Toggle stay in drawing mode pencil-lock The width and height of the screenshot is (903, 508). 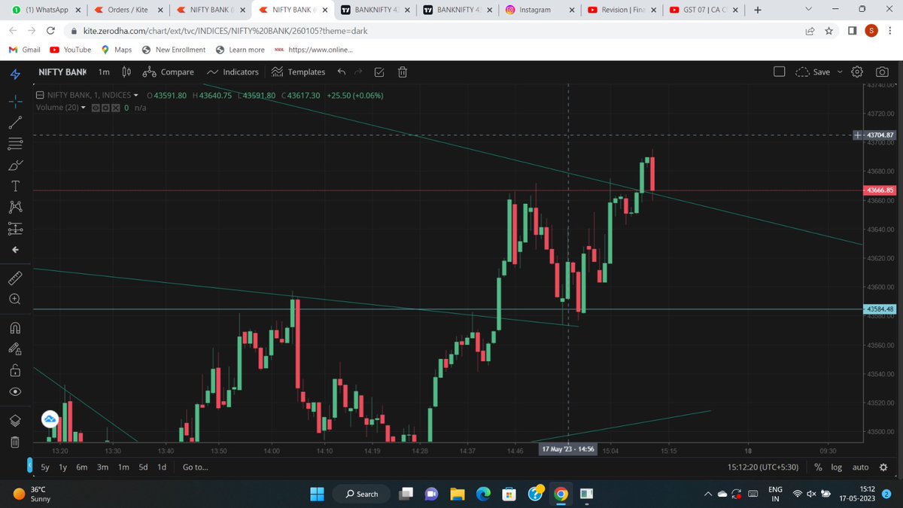pyautogui.click(x=15, y=348)
